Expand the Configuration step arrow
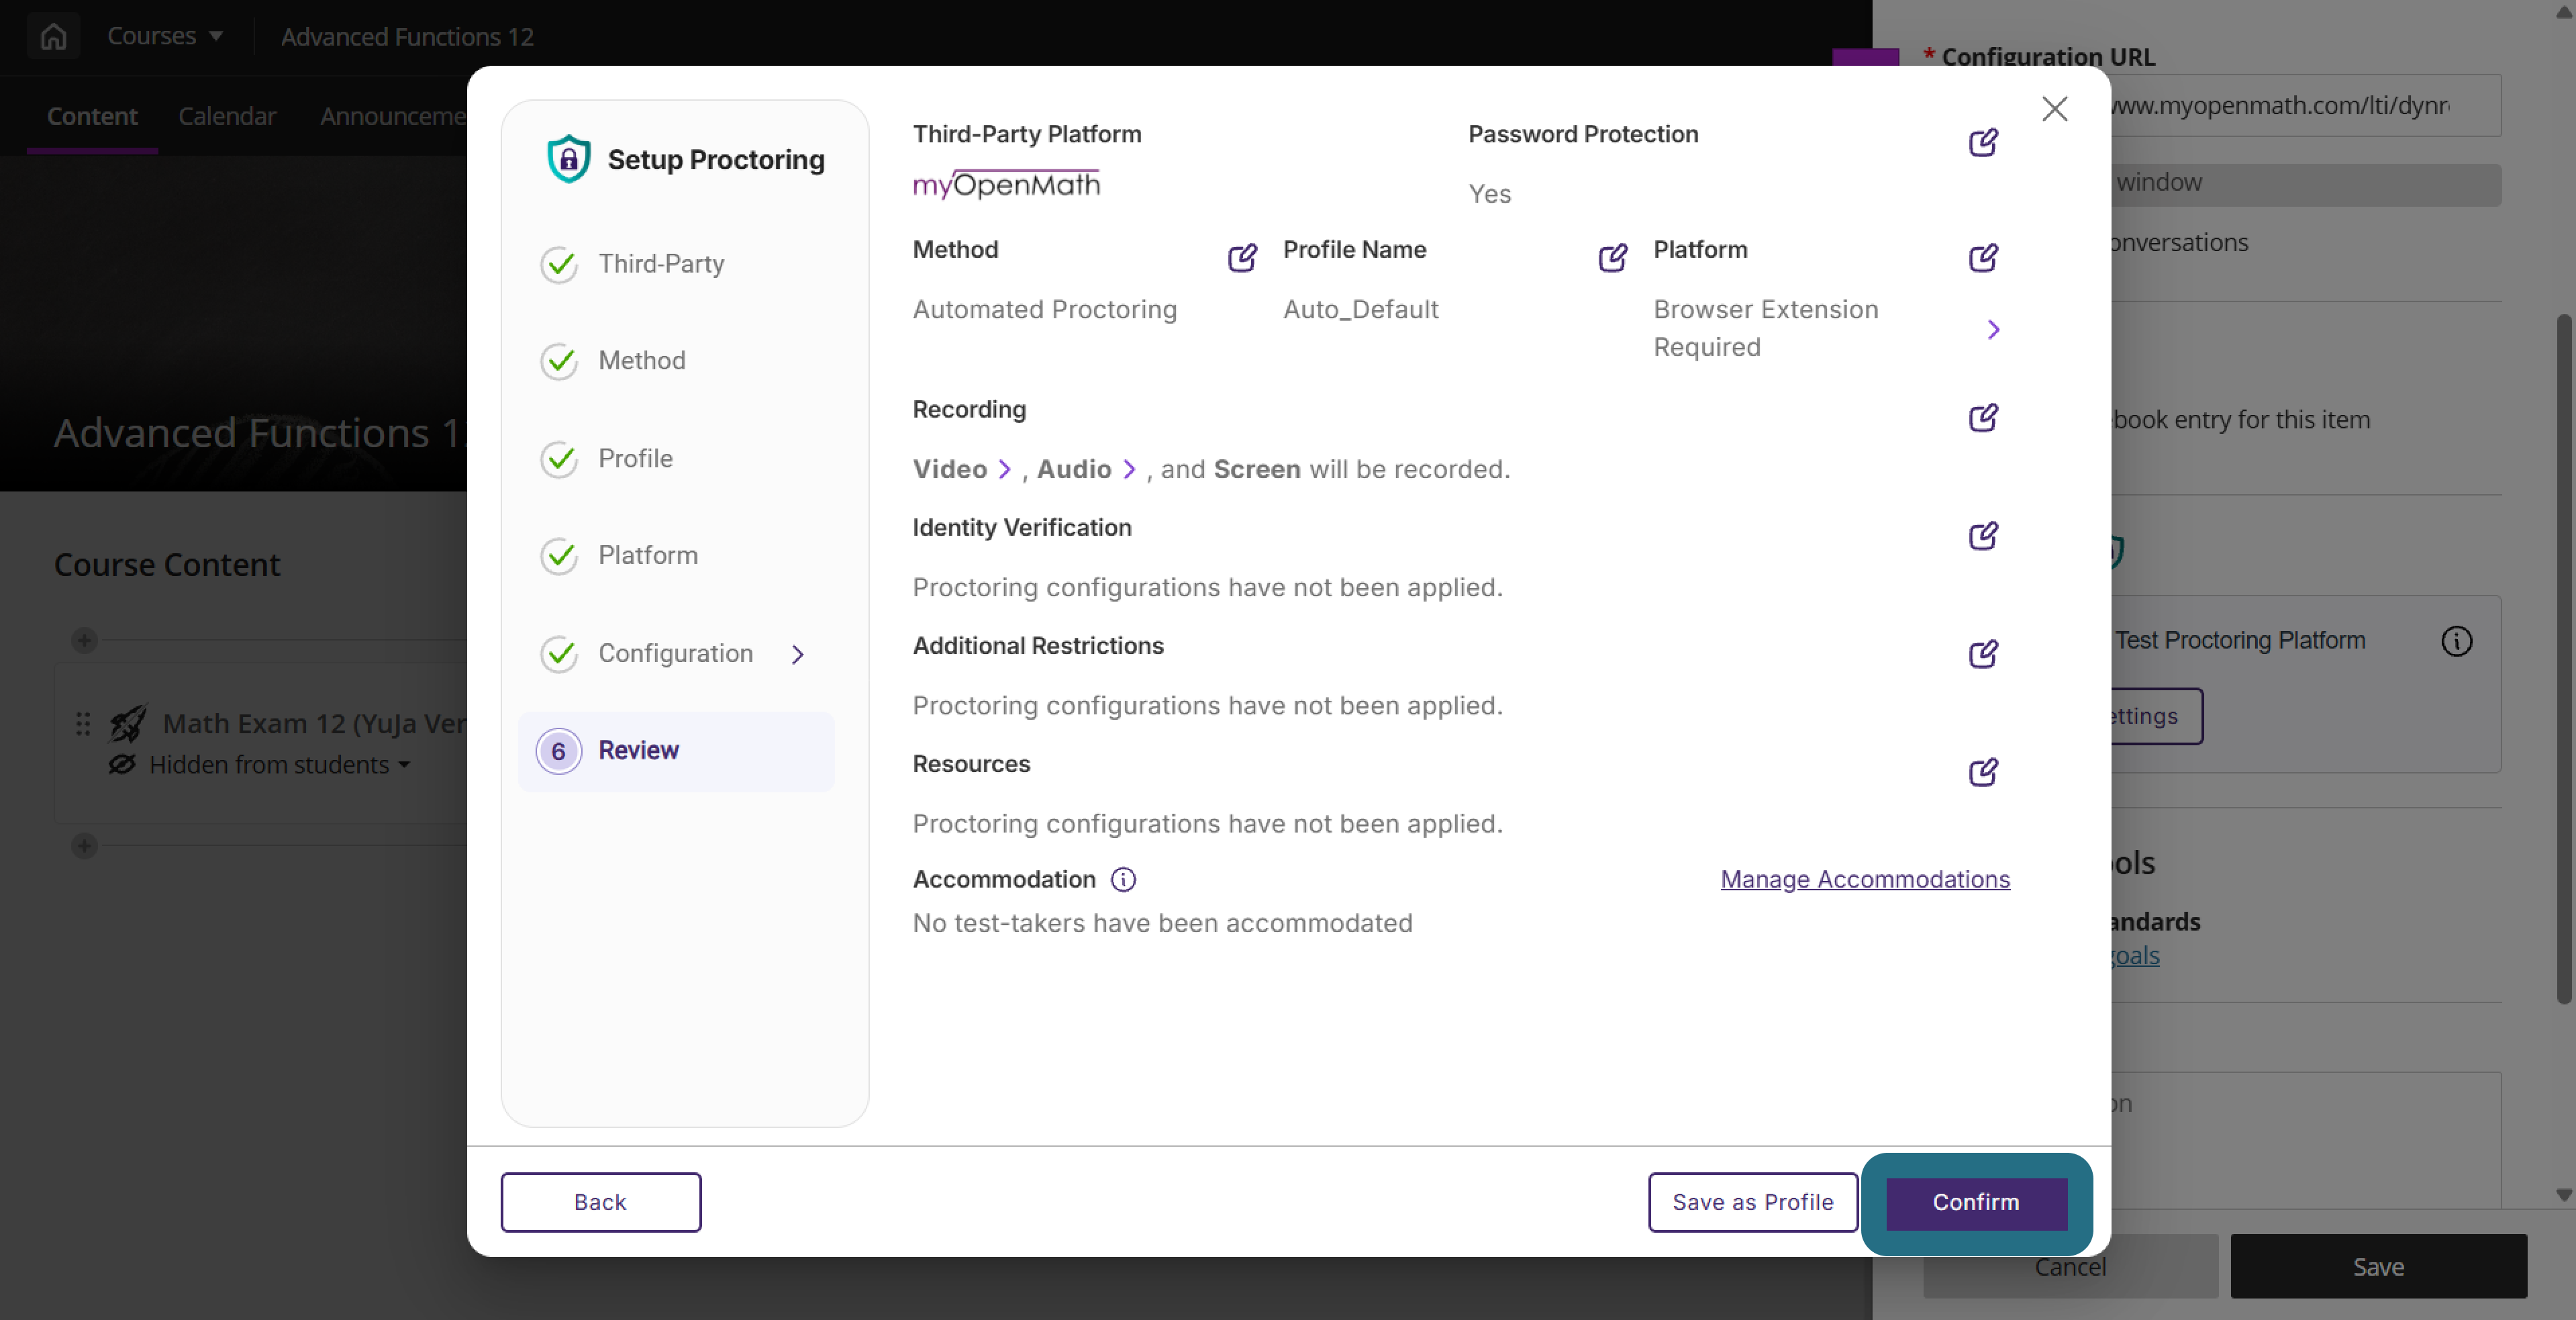Image resolution: width=2576 pixels, height=1320 pixels. (797, 654)
